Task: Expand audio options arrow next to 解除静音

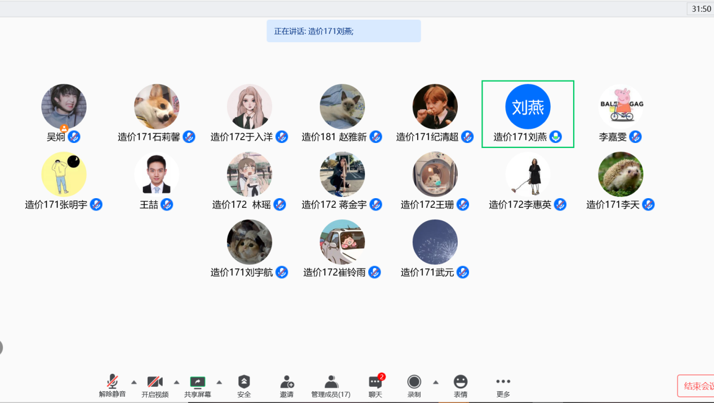Action: pyautogui.click(x=134, y=382)
